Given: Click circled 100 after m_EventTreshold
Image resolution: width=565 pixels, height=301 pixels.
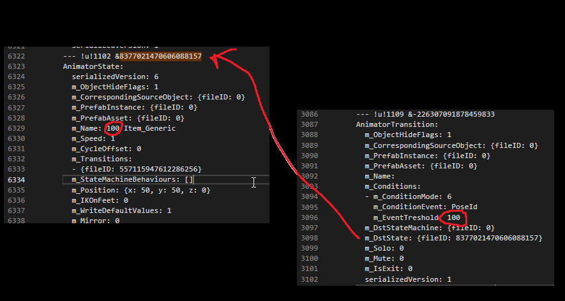Looking at the screenshot, I should pyautogui.click(x=454, y=217).
